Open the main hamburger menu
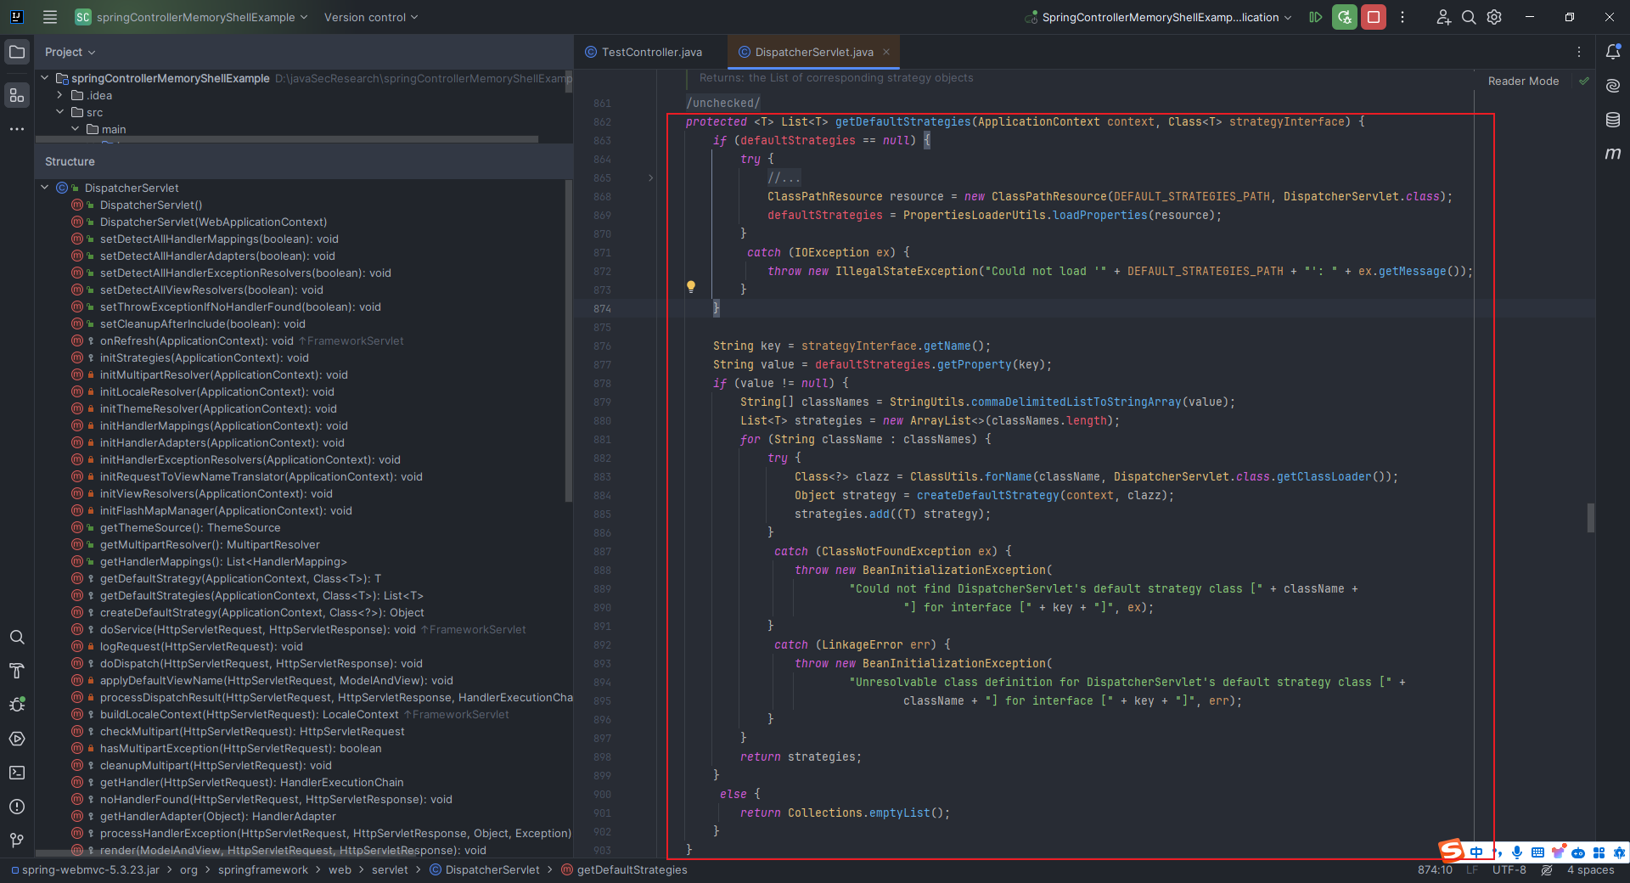Image resolution: width=1630 pixels, height=883 pixels. 50,17
